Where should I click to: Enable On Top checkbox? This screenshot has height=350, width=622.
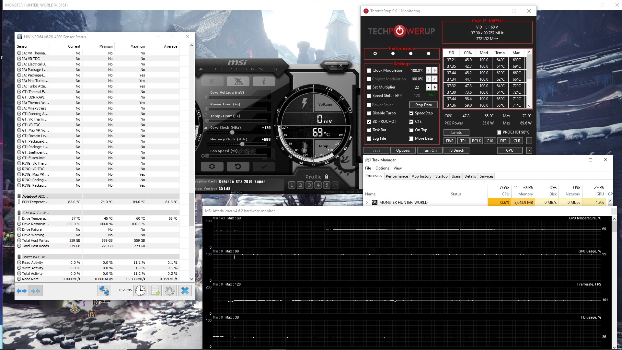(x=411, y=130)
